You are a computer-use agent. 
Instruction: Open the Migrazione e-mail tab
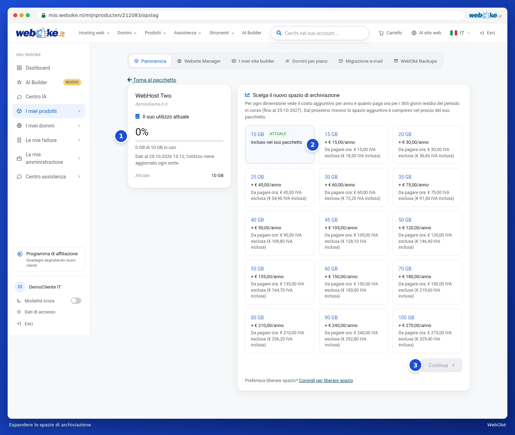[361, 61]
